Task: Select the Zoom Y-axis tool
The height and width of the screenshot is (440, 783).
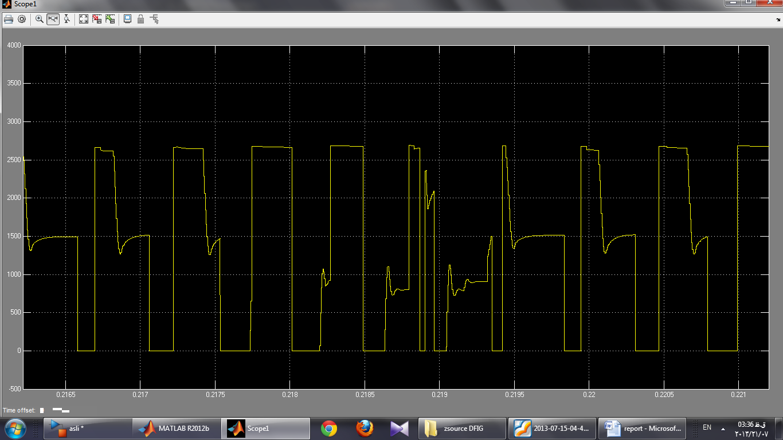Action: (66, 19)
